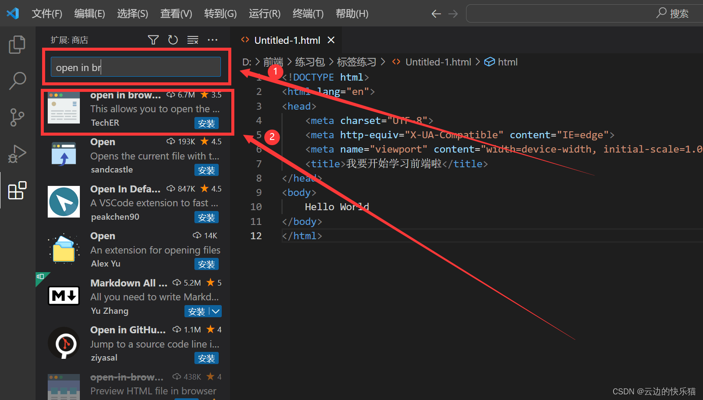The image size is (703, 400).
Task: Refresh the extensions list
Action: click(x=173, y=40)
